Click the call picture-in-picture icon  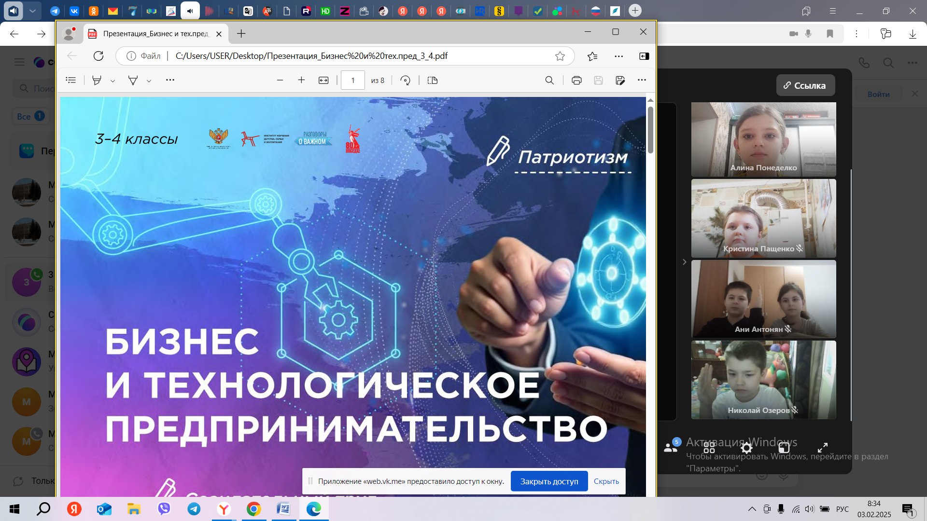point(785,448)
